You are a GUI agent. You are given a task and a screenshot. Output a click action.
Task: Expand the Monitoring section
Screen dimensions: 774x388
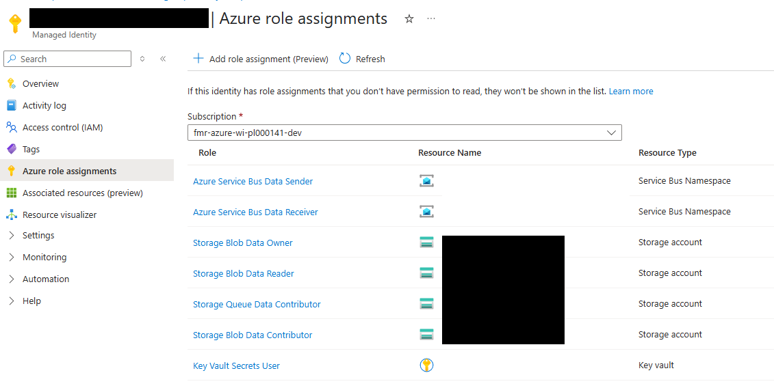point(44,257)
